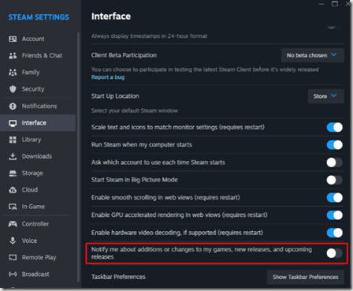Toggle hardware video decoding switch
The image size is (353, 291).
(334, 233)
